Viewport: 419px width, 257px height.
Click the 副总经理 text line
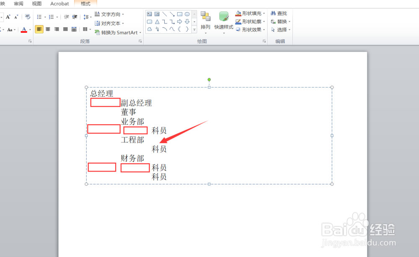(x=136, y=103)
